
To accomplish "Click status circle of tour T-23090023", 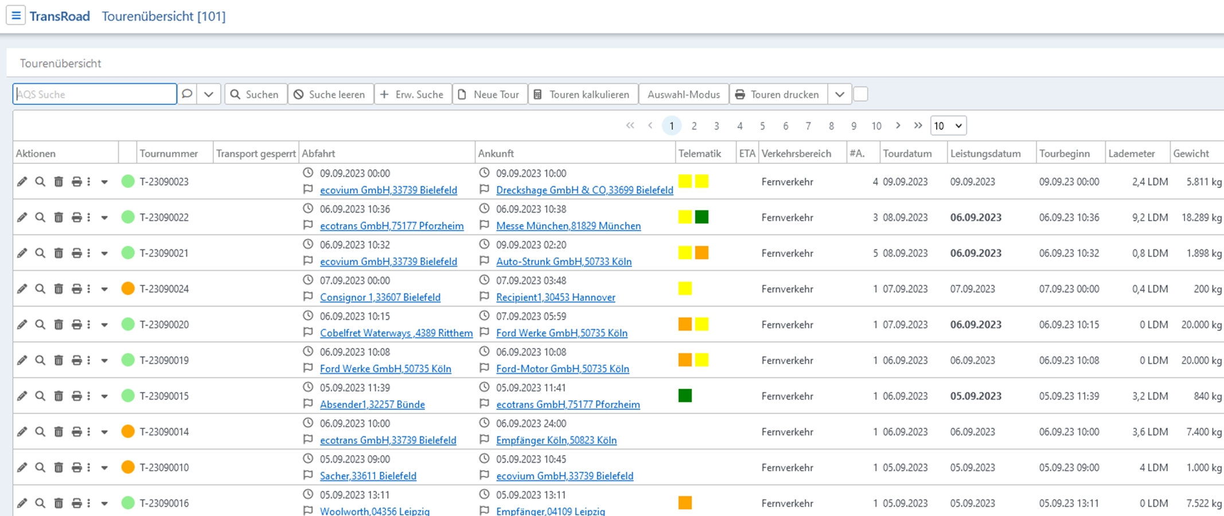I will click(x=128, y=181).
